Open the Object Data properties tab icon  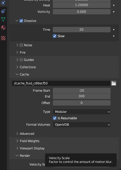tap(3, 19)
